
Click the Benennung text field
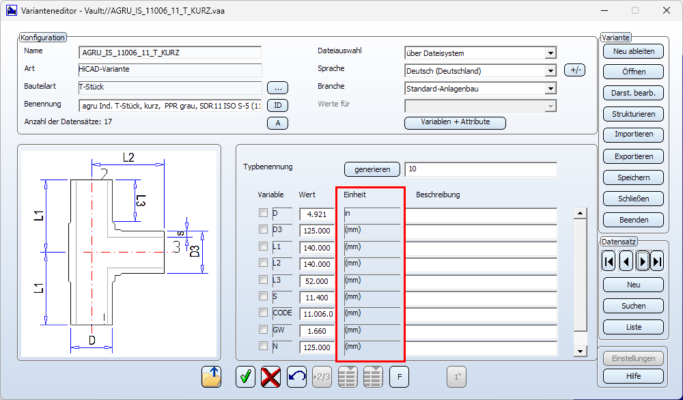coord(170,106)
